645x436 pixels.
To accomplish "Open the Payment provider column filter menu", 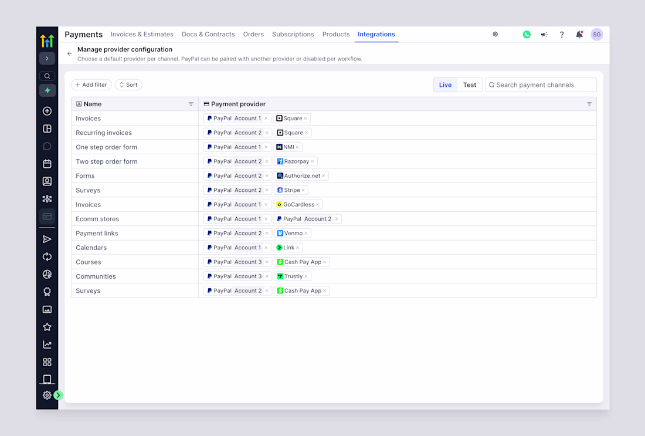I will tap(589, 104).
